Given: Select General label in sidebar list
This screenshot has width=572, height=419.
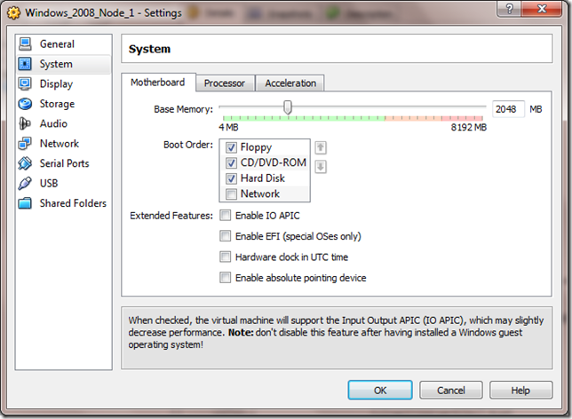Looking at the screenshot, I should coord(57,44).
